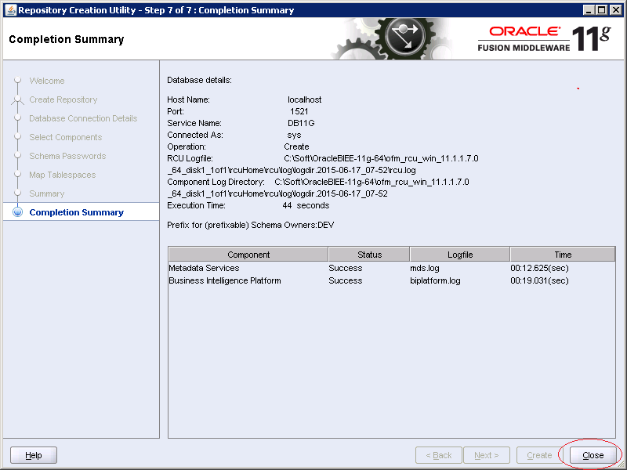Select the Metadata Services row
The height and width of the screenshot is (470, 627).
pyautogui.click(x=391, y=268)
